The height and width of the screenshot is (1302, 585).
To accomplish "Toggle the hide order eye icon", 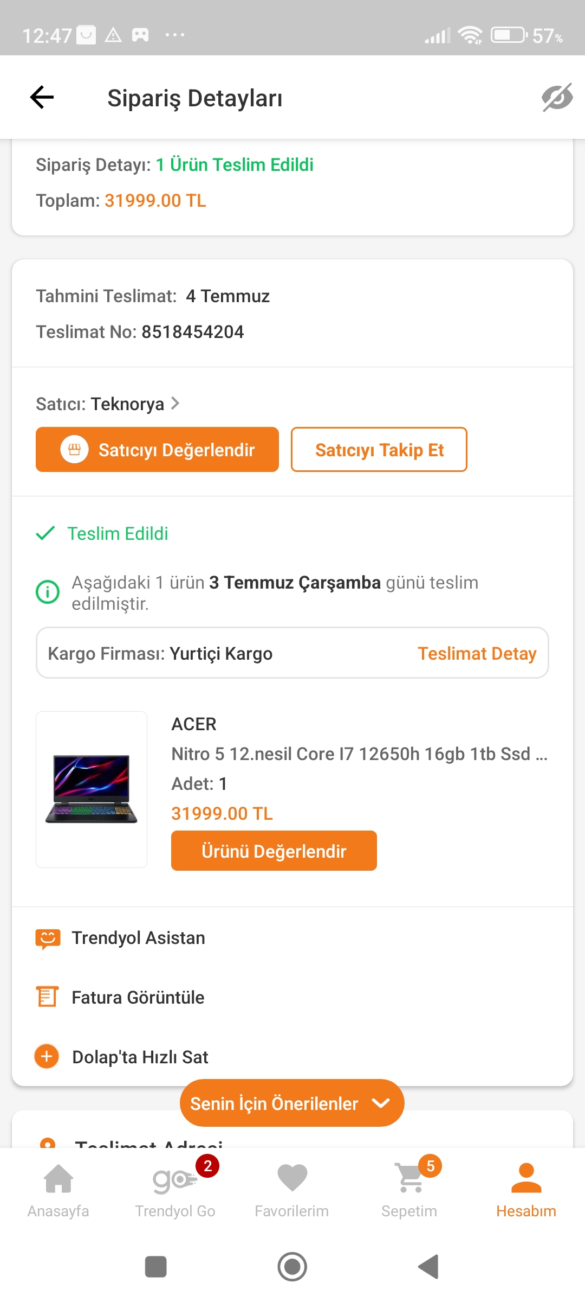I will [557, 98].
